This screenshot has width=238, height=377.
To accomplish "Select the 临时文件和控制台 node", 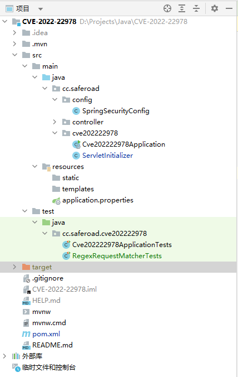I will pyautogui.click(x=49, y=367).
